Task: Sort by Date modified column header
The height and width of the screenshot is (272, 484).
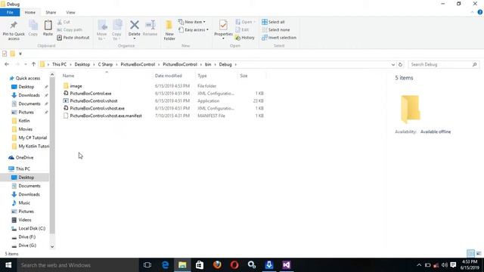Action: click(x=175, y=76)
